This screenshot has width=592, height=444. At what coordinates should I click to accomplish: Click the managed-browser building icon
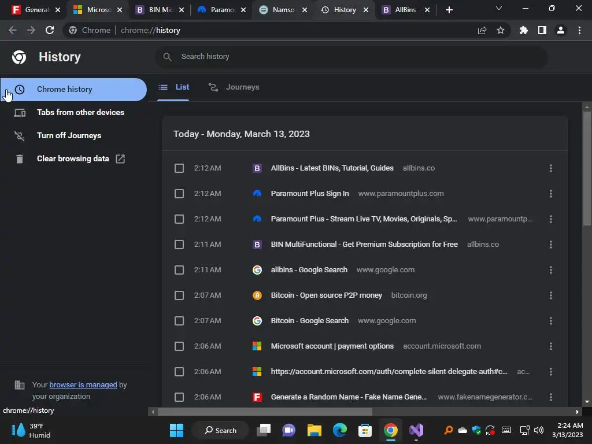pyautogui.click(x=19, y=385)
